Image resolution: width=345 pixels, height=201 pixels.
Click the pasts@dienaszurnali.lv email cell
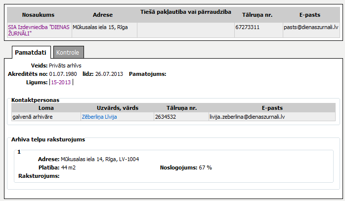coord(310,27)
